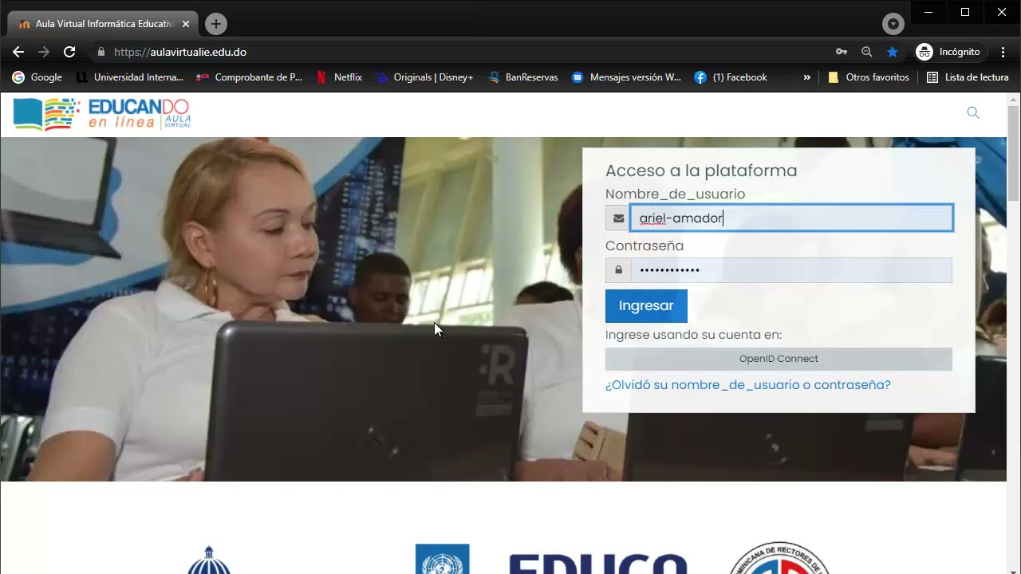Click the United Nations emblem logo
Viewport: 1021px width, 574px height.
[443, 560]
